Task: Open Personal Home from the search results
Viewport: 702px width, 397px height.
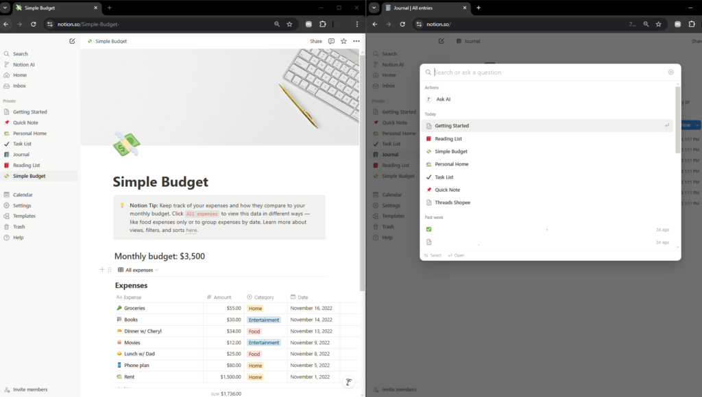Action: (x=548, y=164)
